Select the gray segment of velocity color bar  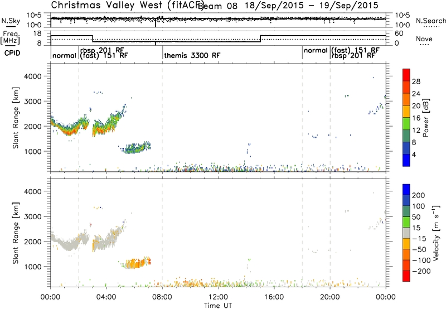pyautogui.click(x=406, y=233)
